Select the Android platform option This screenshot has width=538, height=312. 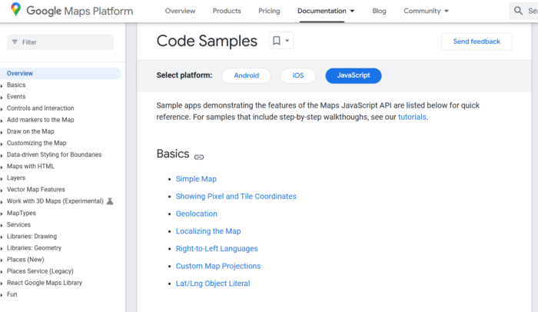[x=246, y=75]
